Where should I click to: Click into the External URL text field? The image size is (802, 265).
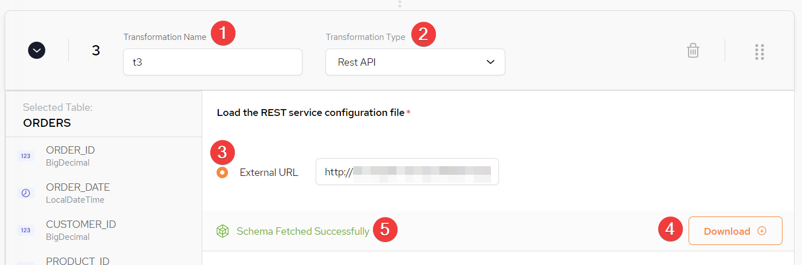click(x=407, y=171)
